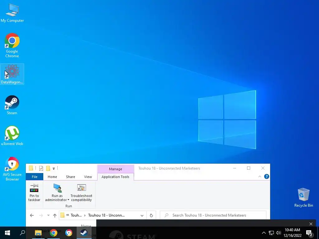Click Pin to taskbar in the ribbon
Screen dimensions: 319x239
pyautogui.click(x=34, y=192)
